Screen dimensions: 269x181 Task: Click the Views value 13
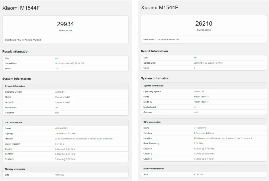coord(56,68)
